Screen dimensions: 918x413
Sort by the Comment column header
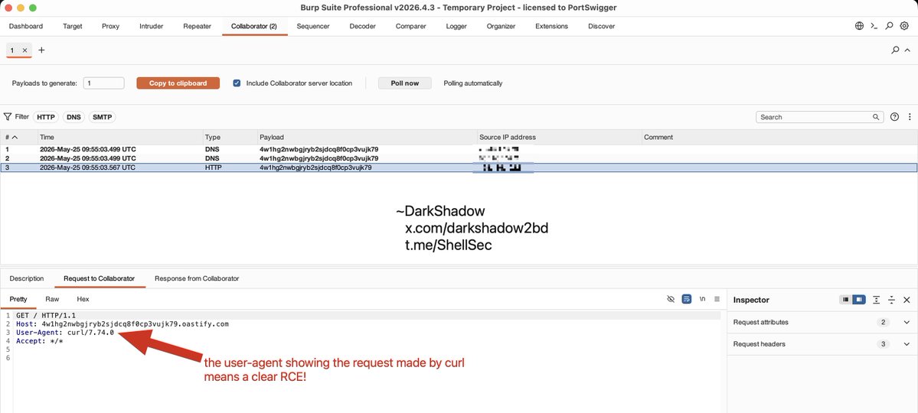tap(779, 138)
